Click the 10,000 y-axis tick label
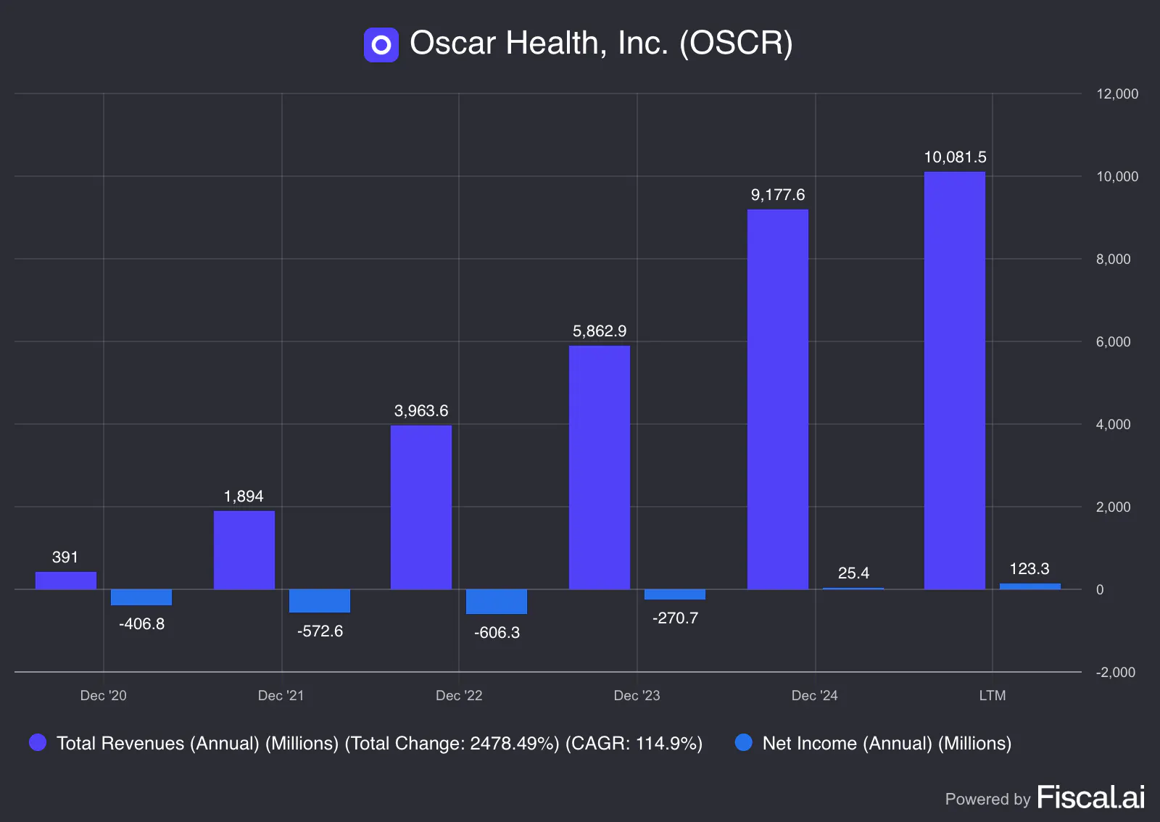 [1117, 177]
